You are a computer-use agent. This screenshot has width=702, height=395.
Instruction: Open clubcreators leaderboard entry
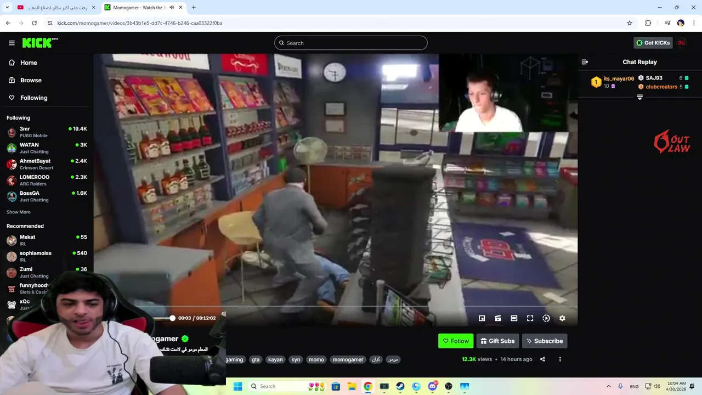pos(663,87)
